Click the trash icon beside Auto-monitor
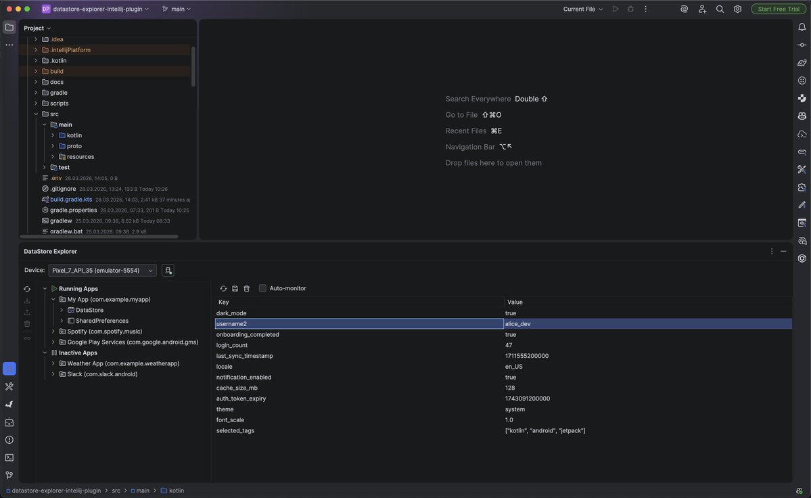Viewport: 811px width, 498px height. click(x=247, y=288)
